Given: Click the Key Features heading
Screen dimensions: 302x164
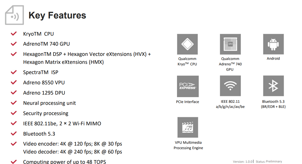Looking at the screenshot, I should pos(57,15).
